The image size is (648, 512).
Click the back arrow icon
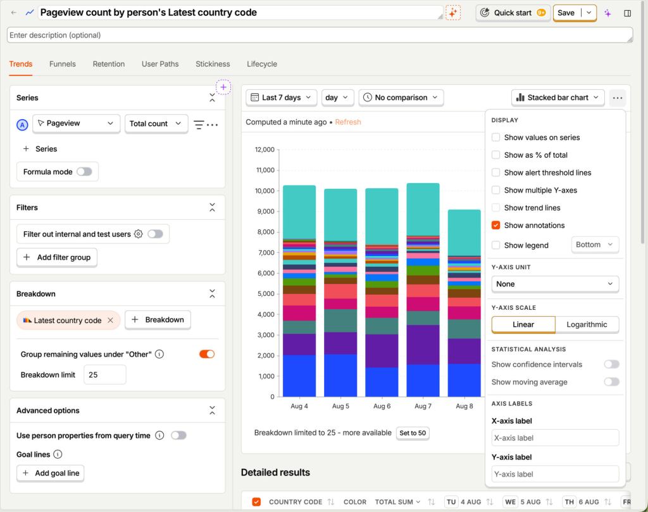click(14, 13)
